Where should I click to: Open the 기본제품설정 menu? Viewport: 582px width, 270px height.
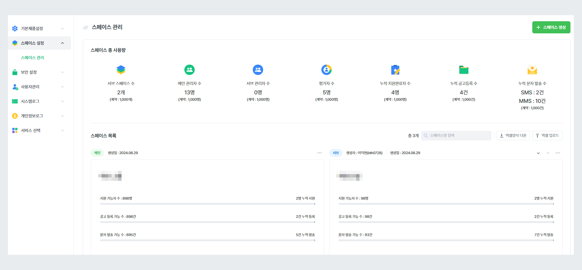coord(39,29)
